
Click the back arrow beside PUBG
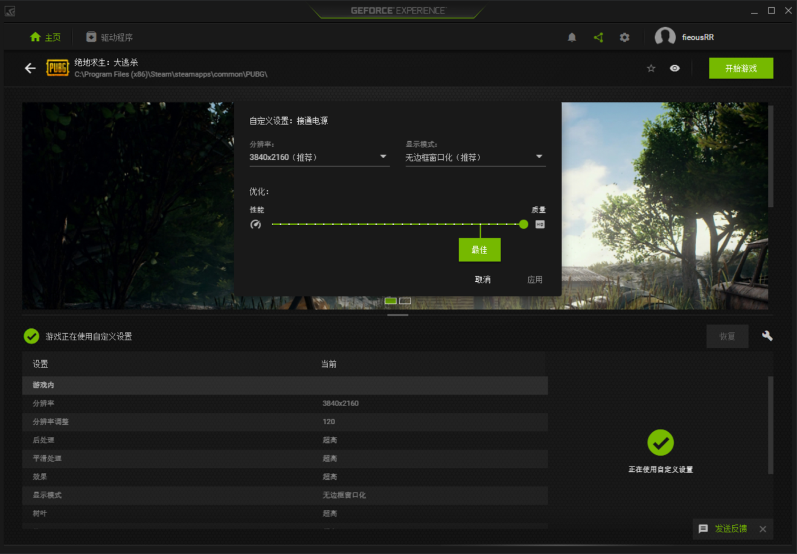(x=30, y=68)
